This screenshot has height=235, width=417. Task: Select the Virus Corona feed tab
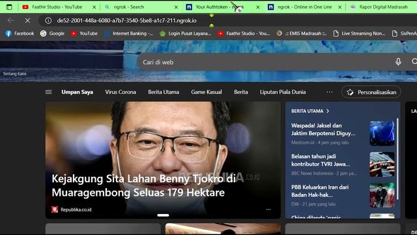pos(121,92)
